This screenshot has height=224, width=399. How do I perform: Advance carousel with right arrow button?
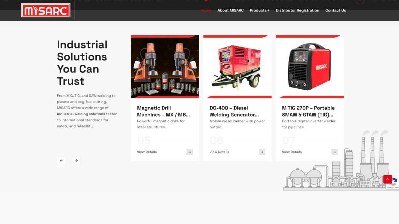76,161
